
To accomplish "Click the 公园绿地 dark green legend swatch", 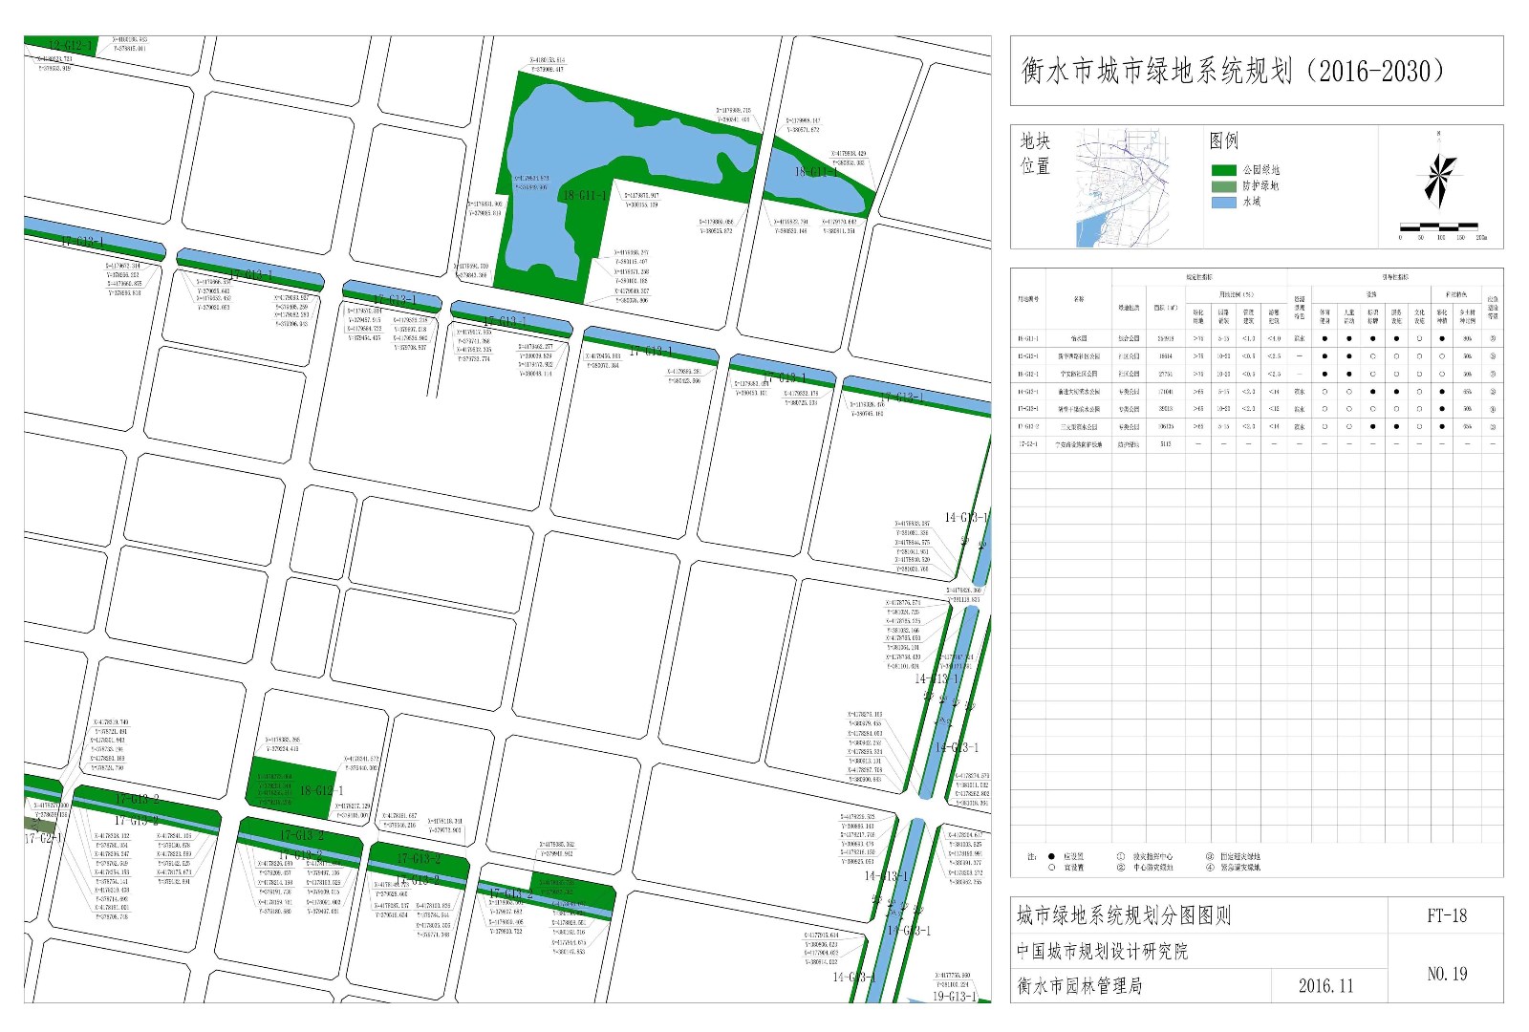I will click(1223, 170).
